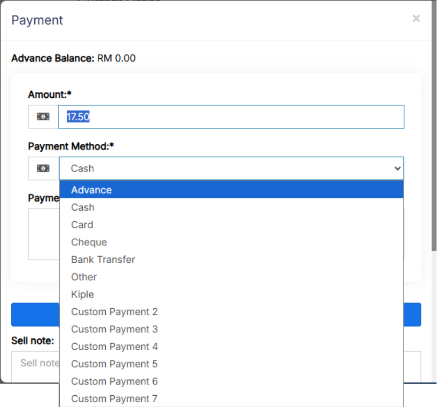
Task: Select Custom Payment 7 option
Action: 114,399
